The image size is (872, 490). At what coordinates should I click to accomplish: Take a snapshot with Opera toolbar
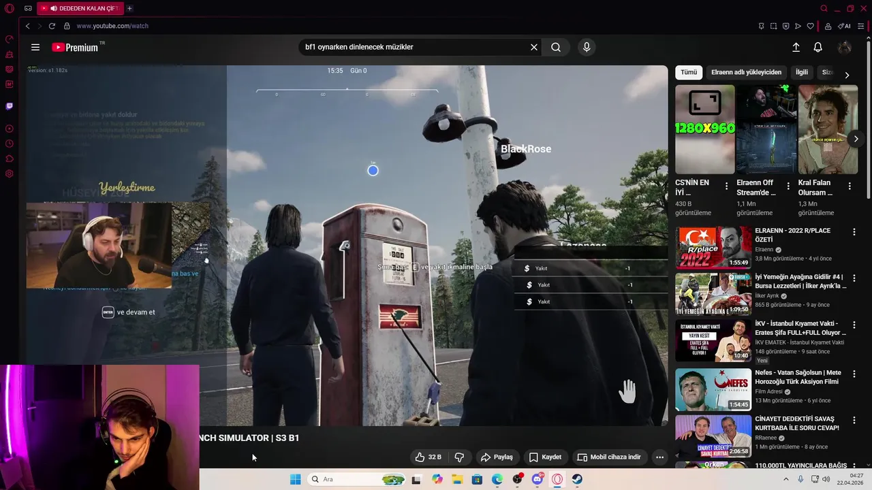point(773,26)
